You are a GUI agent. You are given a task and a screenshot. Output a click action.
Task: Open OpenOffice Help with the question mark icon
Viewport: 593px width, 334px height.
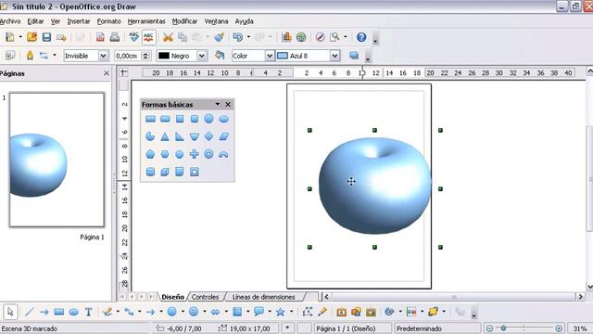pyautogui.click(x=361, y=37)
